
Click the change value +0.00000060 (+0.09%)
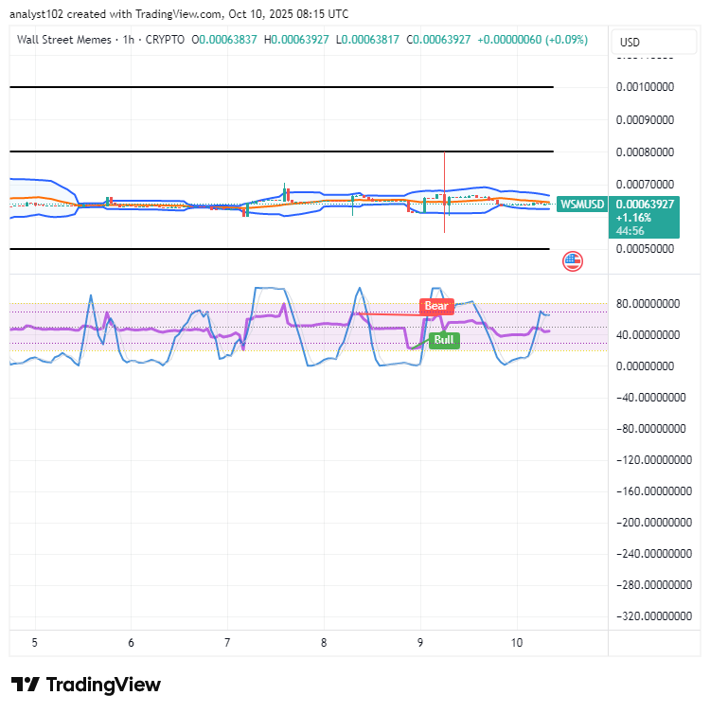[x=533, y=40]
